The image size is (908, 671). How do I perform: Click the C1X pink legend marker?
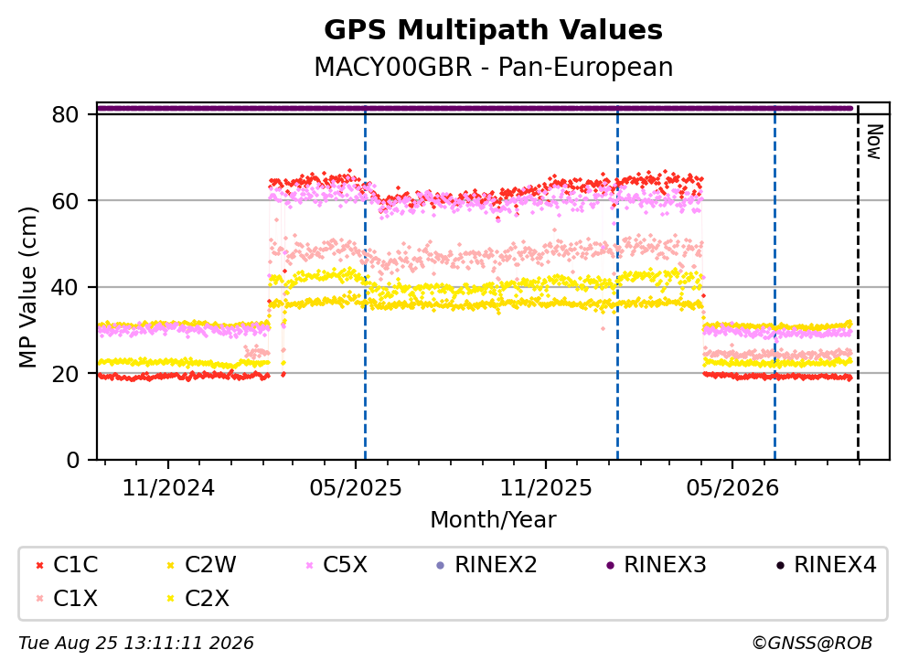pyautogui.click(x=39, y=599)
